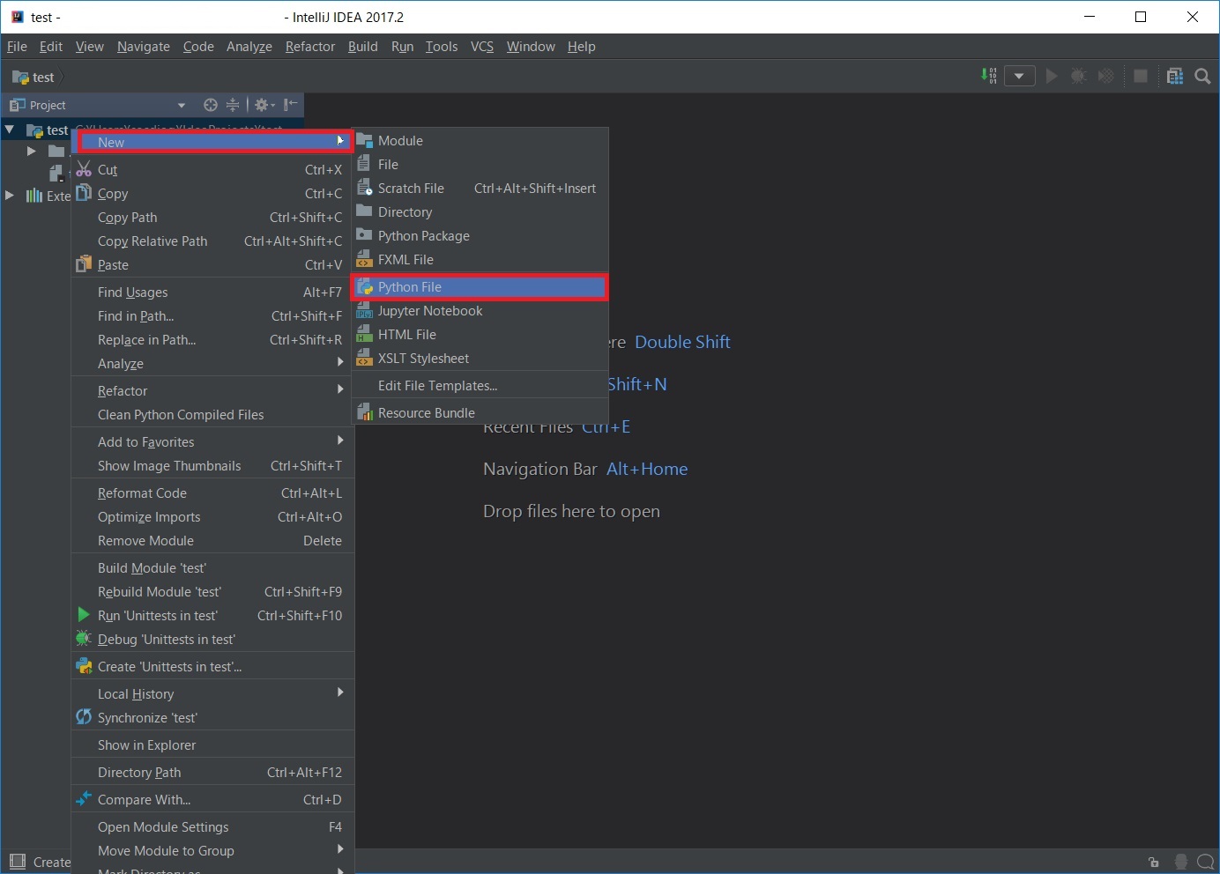Click the Search Everywhere magnifier icon

(x=1202, y=77)
